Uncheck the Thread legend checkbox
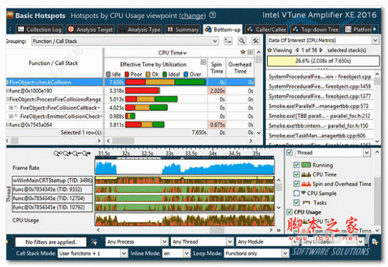The width and height of the screenshot is (388, 267). click(289, 152)
